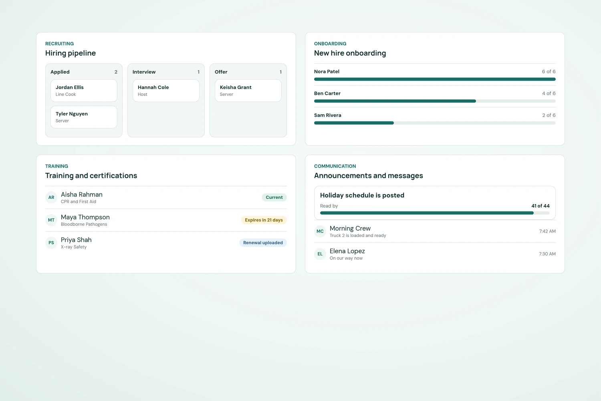Click the Expires in 21 days badge
Image resolution: width=601 pixels, height=401 pixels.
264,220
